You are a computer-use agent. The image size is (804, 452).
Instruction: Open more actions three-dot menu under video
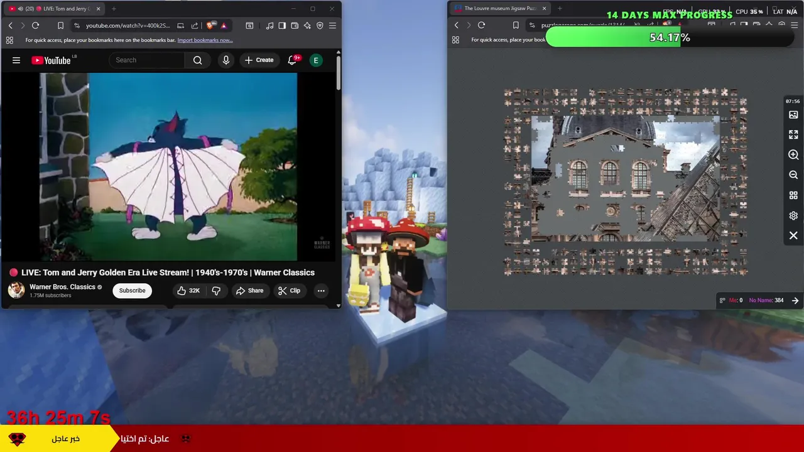point(321,291)
